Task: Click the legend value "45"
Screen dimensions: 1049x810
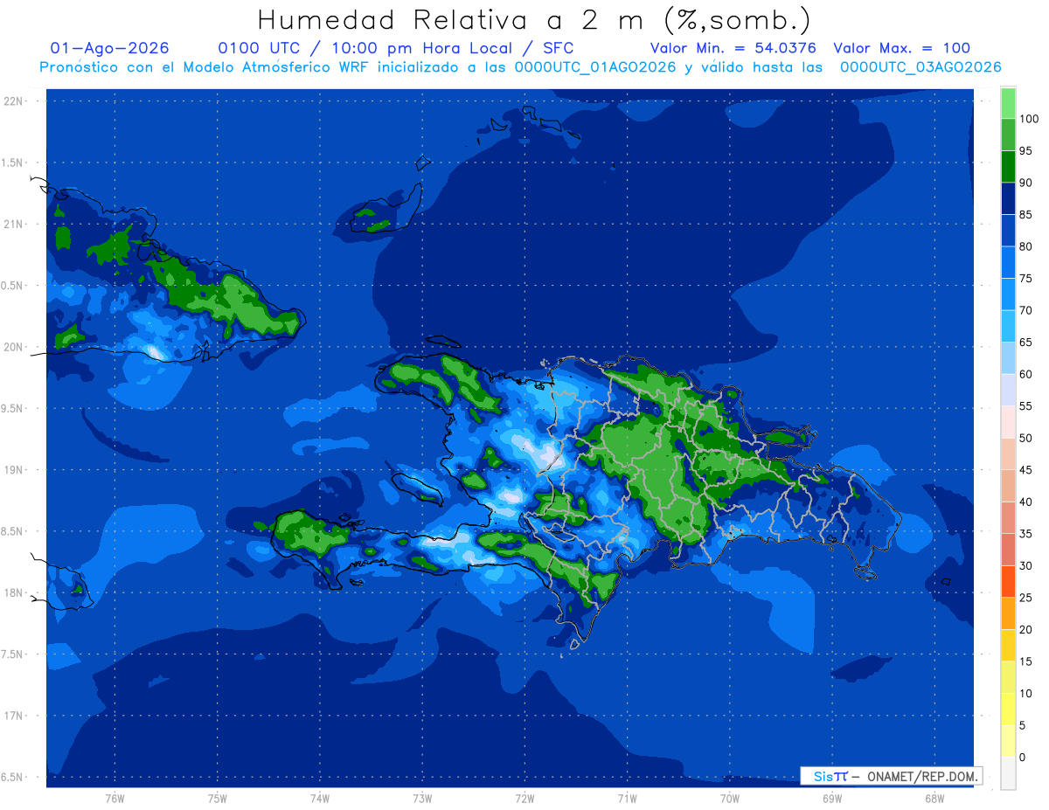Action: (x=1025, y=470)
